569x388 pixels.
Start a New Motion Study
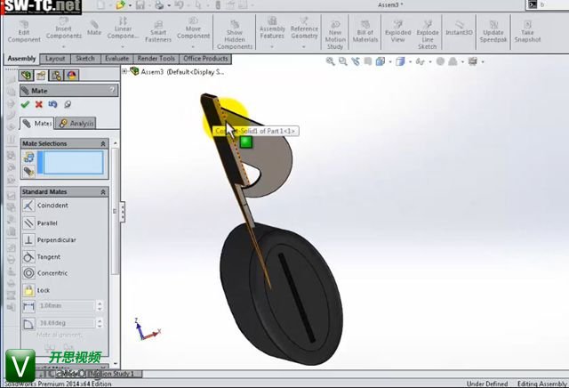(335, 36)
